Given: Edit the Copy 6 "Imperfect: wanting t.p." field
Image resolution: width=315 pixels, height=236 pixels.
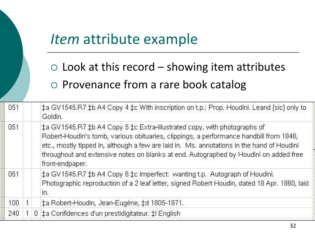Looking at the screenshot, I should (x=175, y=183).
